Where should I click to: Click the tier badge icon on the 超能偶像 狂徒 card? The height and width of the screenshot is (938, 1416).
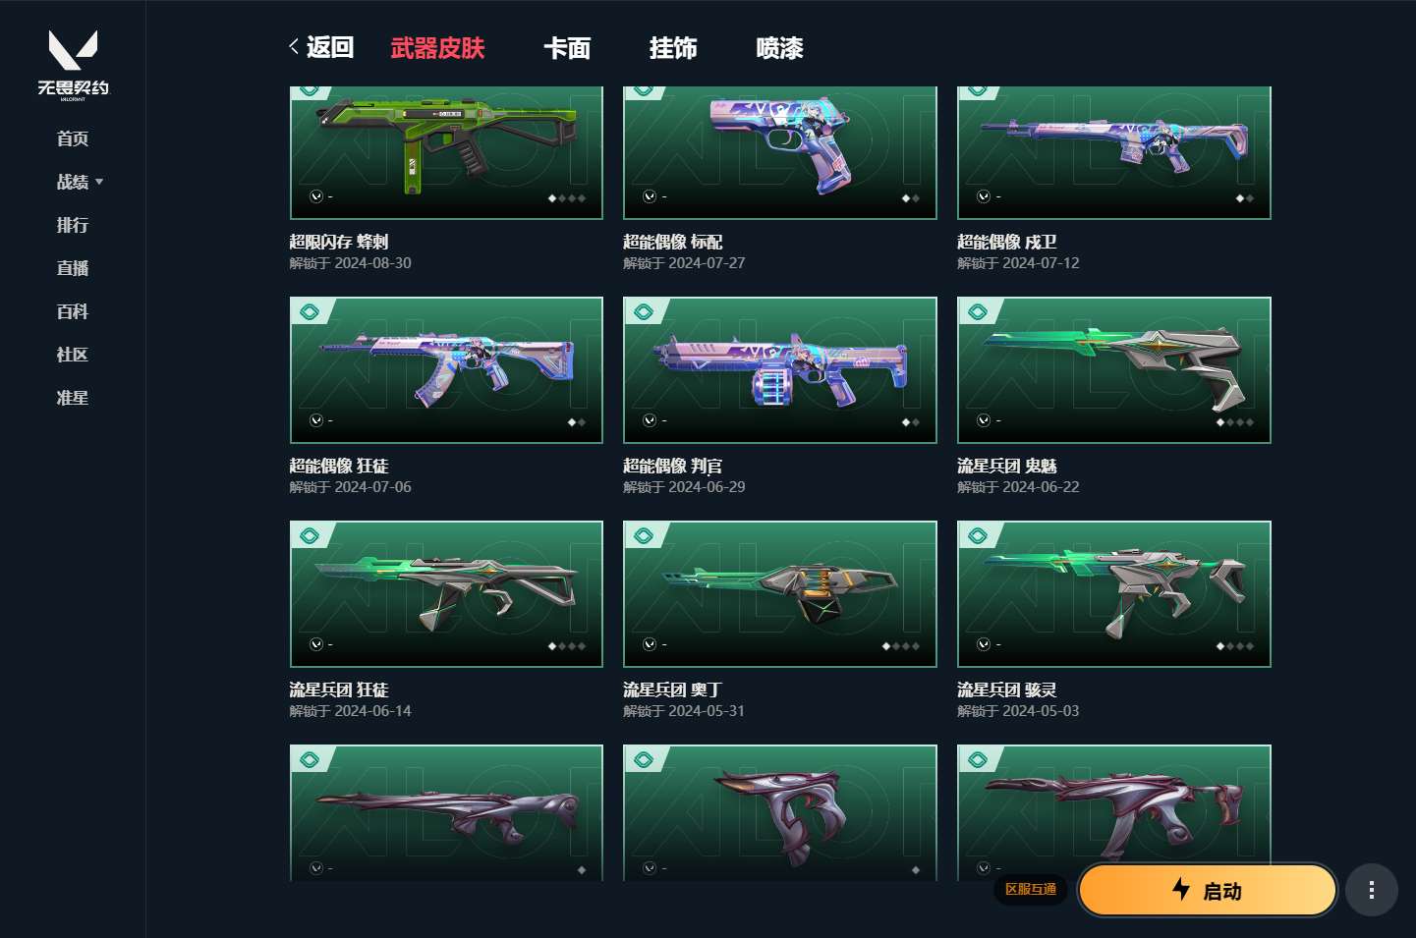(310, 311)
